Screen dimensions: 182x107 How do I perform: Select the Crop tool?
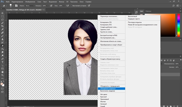tap(2, 26)
